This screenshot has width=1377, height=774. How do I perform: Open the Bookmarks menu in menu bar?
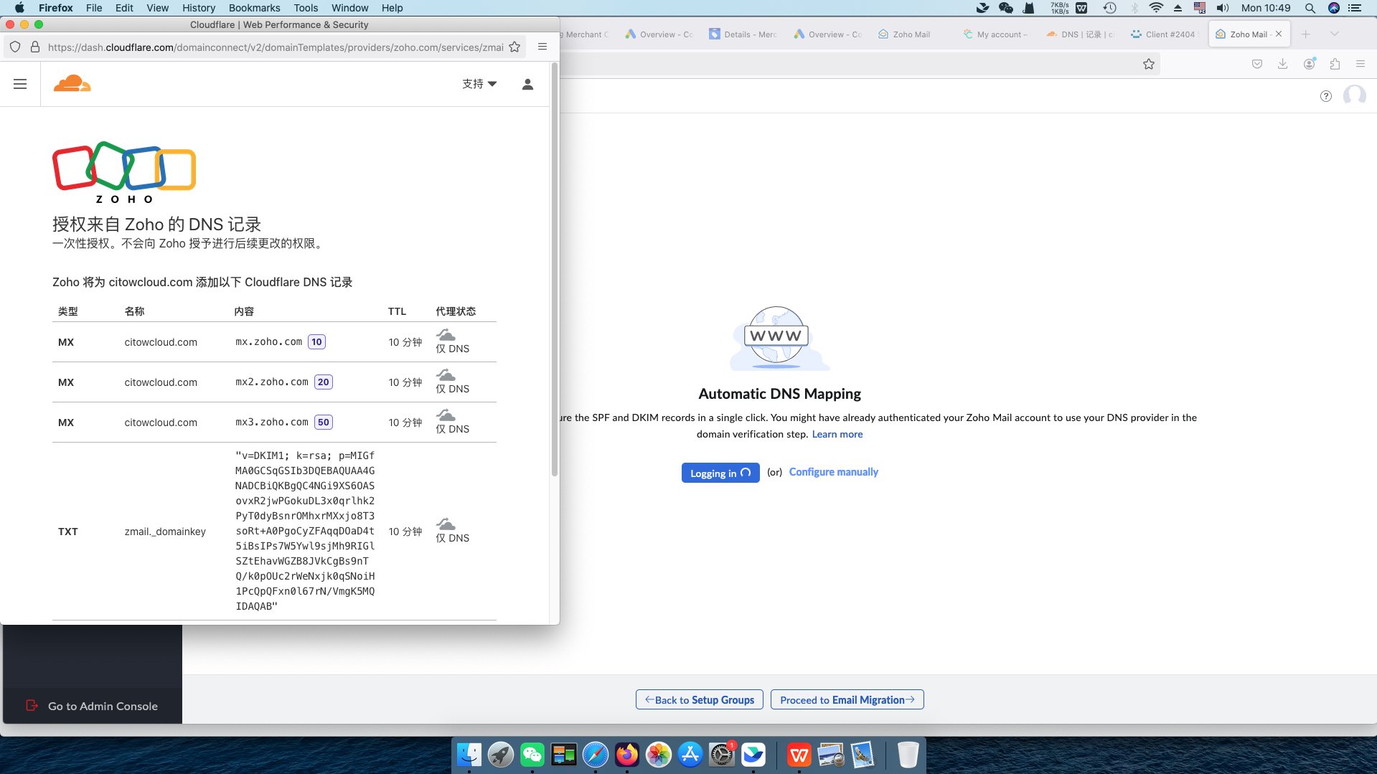254,8
